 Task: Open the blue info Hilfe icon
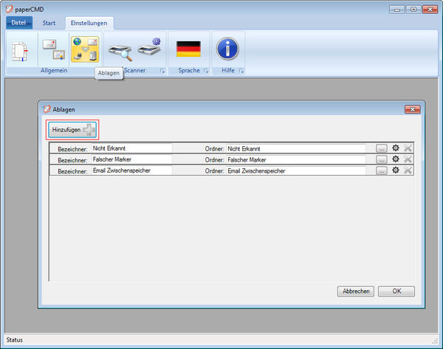pos(227,49)
